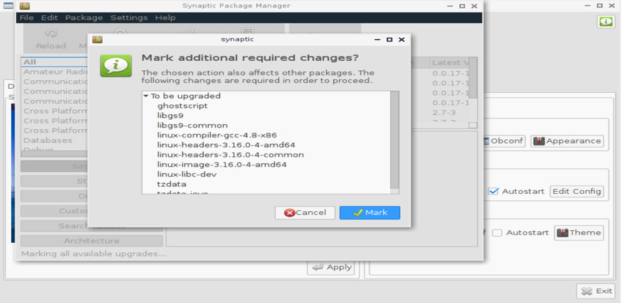621x303 pixels.
Task: Select the linux-libc-dev entry
Action: [187, 174]
